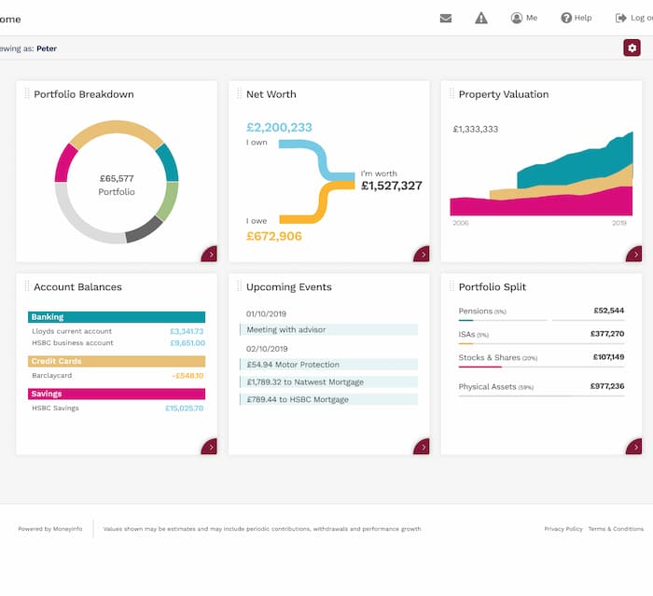The width and height of the screenshot is (653, 596).
Task: Open Account Balances details arrow
Action: point(210,448)
